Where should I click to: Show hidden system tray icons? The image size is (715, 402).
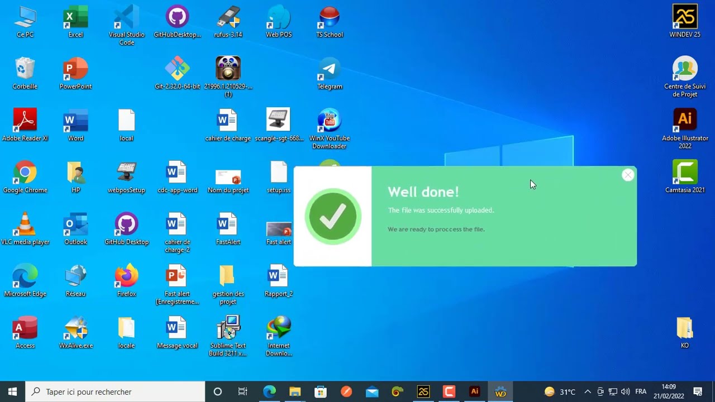[x=588, y=391]
